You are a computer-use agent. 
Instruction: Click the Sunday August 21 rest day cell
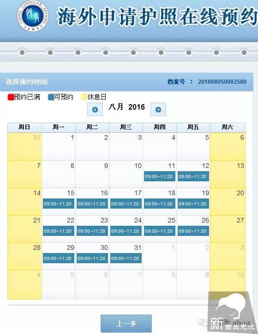[x=24, y=229]
